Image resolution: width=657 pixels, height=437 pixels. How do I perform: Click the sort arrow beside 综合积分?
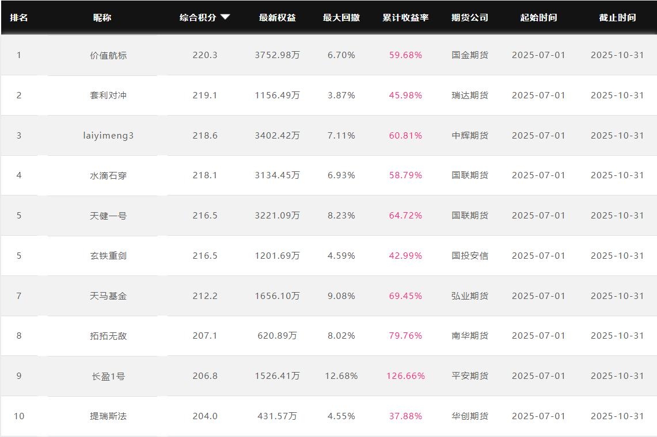click(225, 17)
